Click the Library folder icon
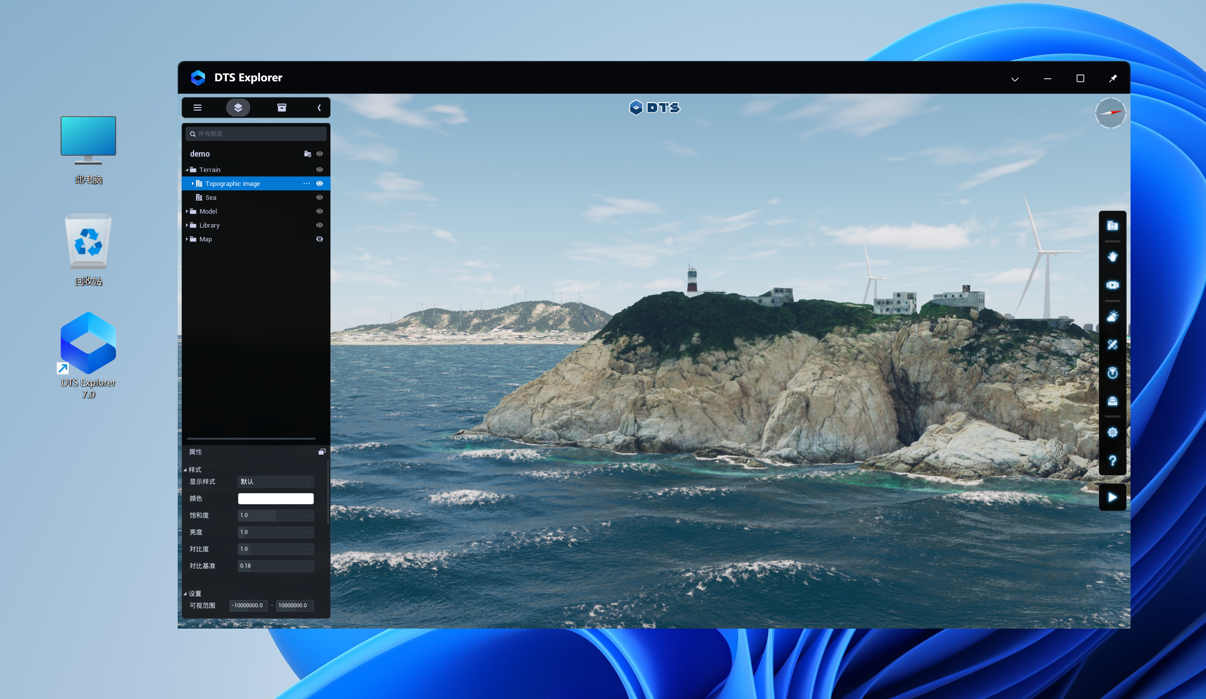This screenshot has width=1206, height=699. pos(193,225)
